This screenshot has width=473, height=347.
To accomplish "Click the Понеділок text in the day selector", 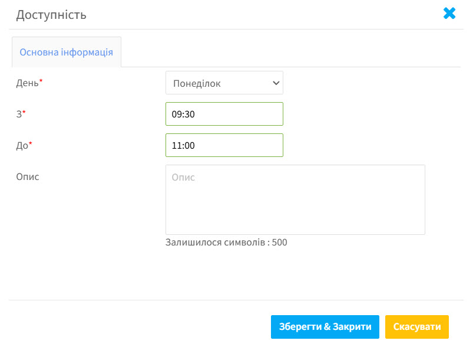I will 197,83.
